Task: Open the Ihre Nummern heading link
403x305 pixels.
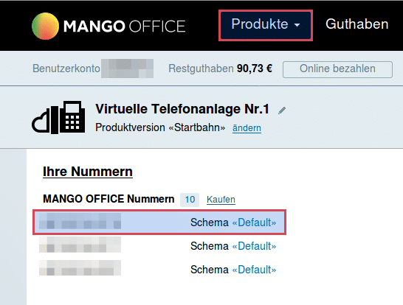Action: [x=88, y=172]
